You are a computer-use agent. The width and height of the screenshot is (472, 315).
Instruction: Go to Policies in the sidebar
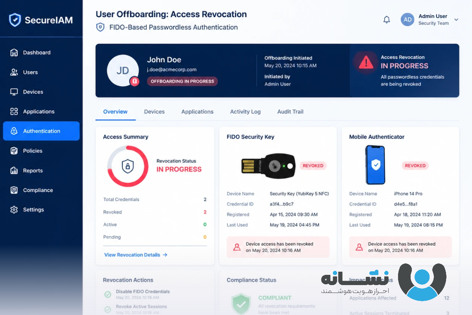(41, 151)
